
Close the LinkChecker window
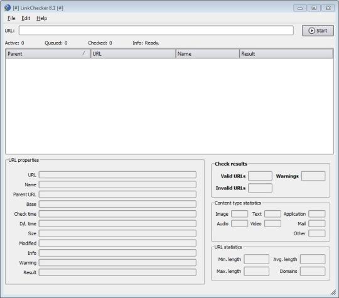click(x=328, y=8)
